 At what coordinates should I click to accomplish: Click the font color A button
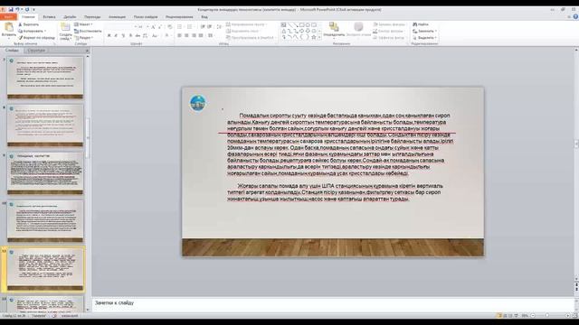[166, 36]
